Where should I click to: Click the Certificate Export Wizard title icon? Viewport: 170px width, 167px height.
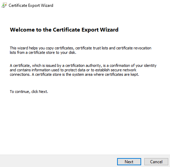click(x=4, y=5)
